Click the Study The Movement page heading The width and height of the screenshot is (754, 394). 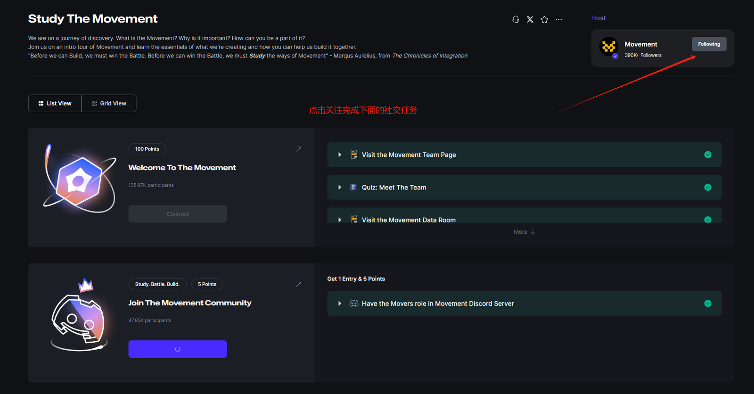coord(93,19)
